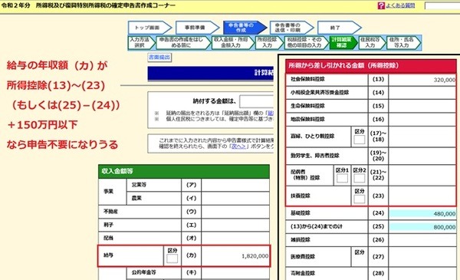This screenshot has width=460, height=280.
Task: Click the 寡婦、ひとり親控除 区分 box
Action: click(x=360, y=140)
